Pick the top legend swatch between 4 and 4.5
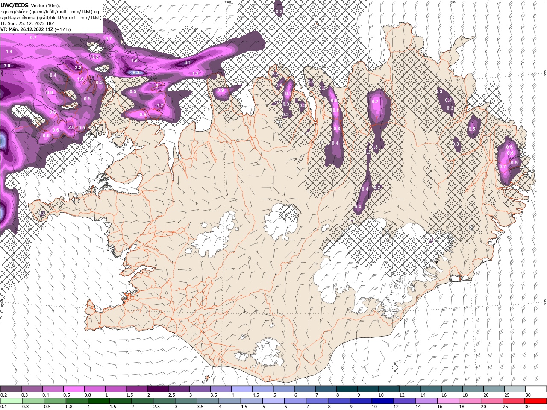This screenshot has width=547, height=410. (x=242, y=389)
